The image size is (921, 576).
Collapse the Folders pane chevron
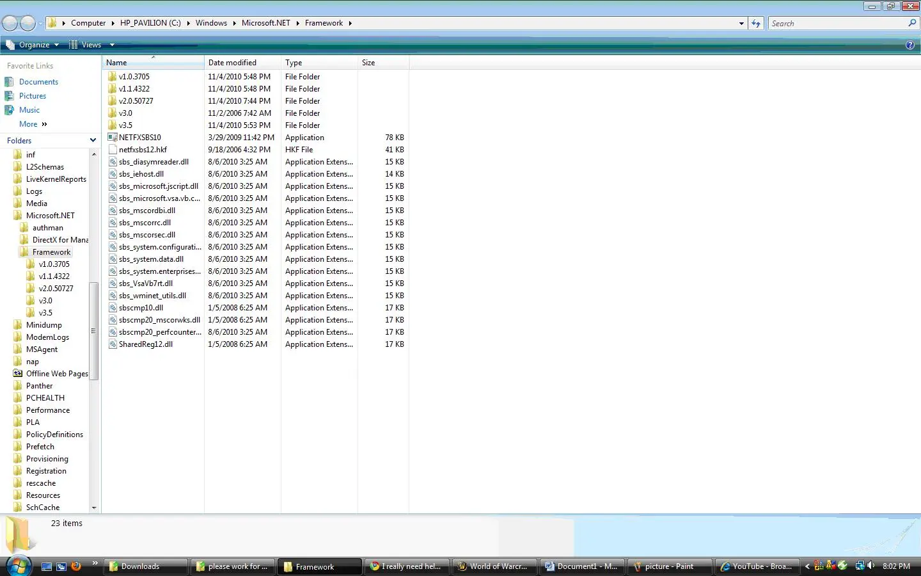click(93, 141)
